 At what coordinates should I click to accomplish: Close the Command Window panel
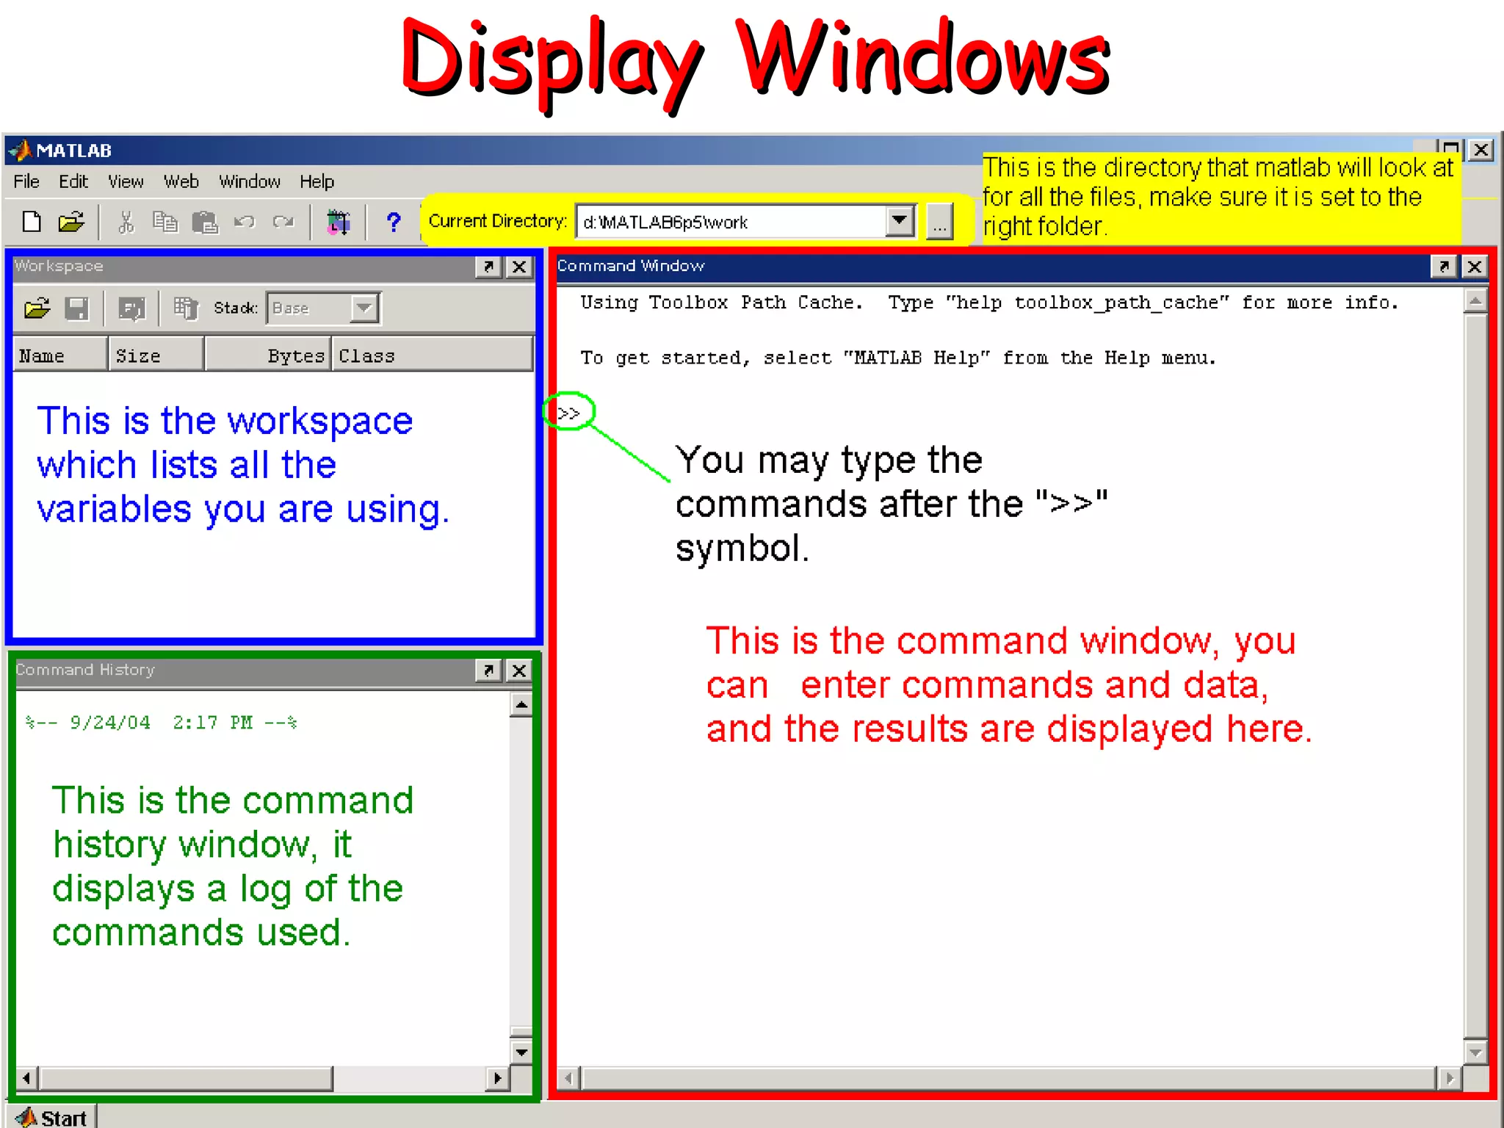1475,266
